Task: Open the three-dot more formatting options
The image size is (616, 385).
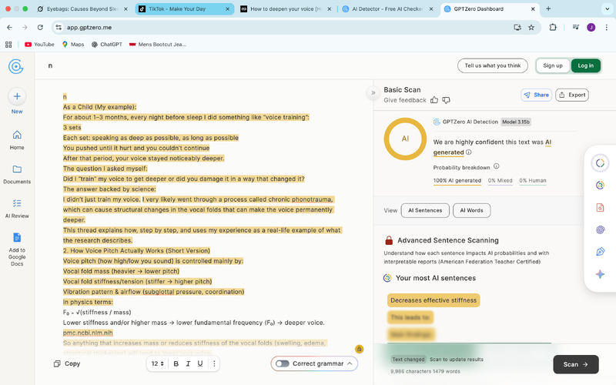Action: coord(214,363)
